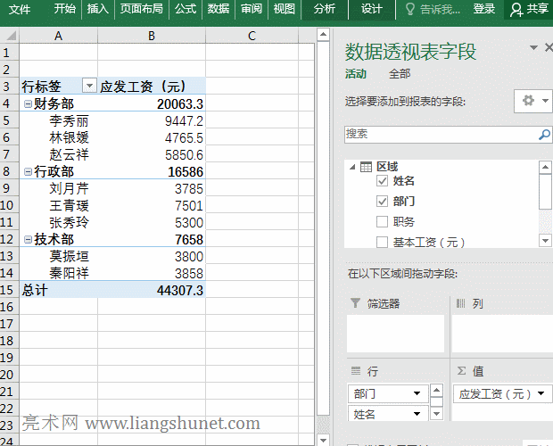
Task: Select the 王青瑗 row label
Action: 70,205
